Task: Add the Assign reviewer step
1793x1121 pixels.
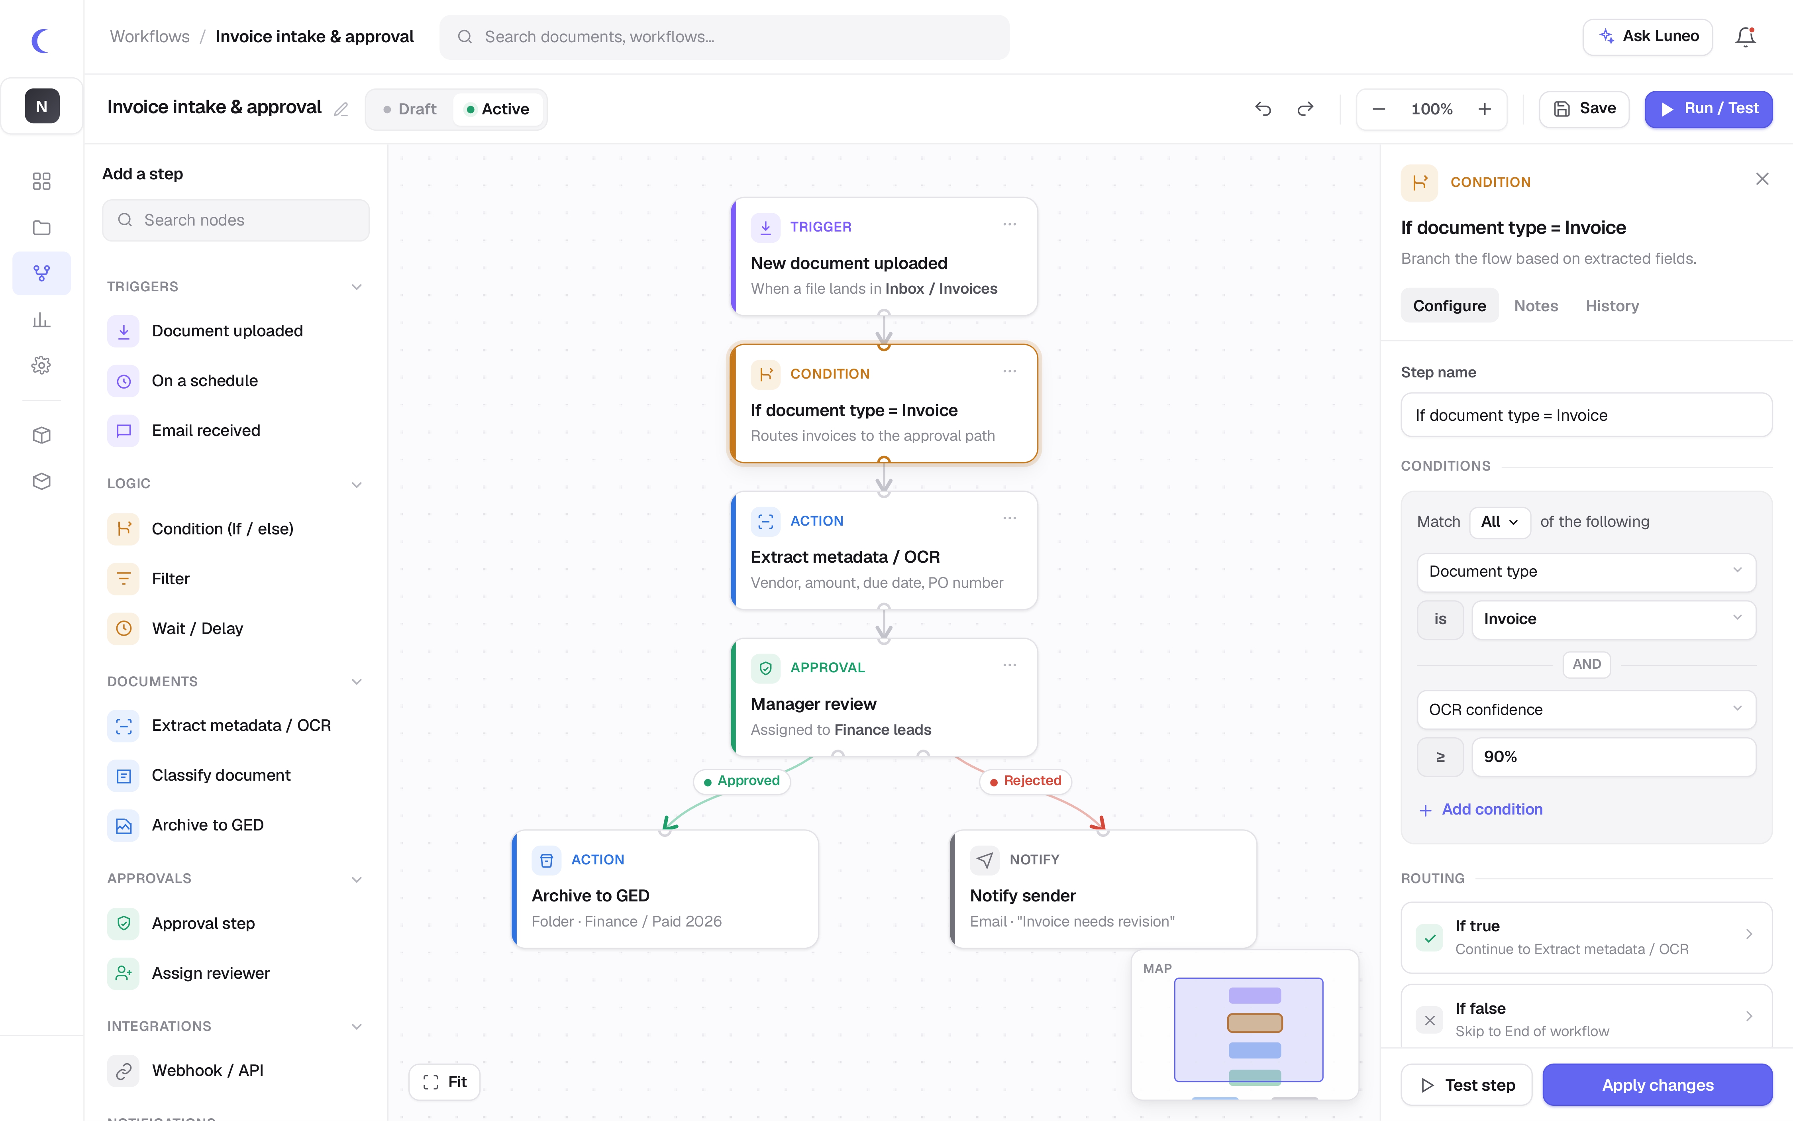Action: (236, 974)
